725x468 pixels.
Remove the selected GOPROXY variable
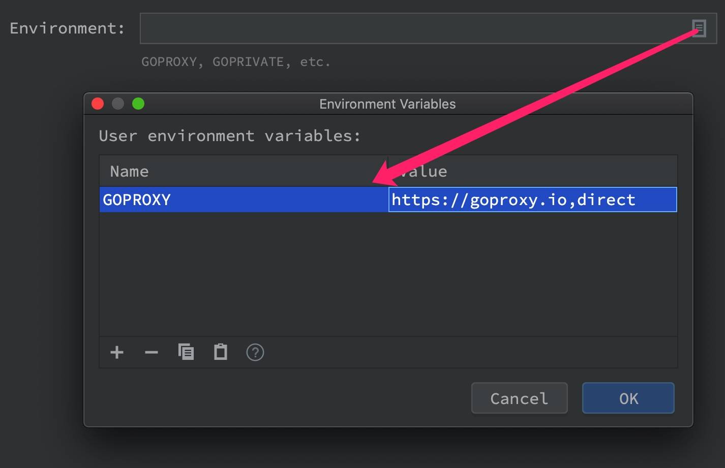tap(152, 352)
